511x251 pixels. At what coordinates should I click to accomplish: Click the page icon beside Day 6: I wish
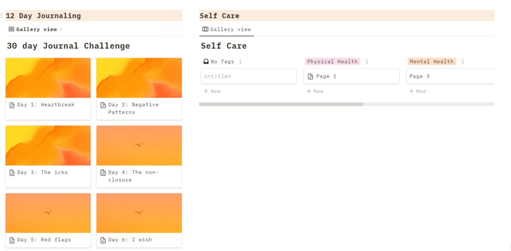tap(103, 240)
